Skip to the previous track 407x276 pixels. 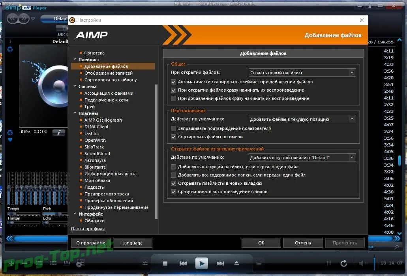[x=183, y=263]
